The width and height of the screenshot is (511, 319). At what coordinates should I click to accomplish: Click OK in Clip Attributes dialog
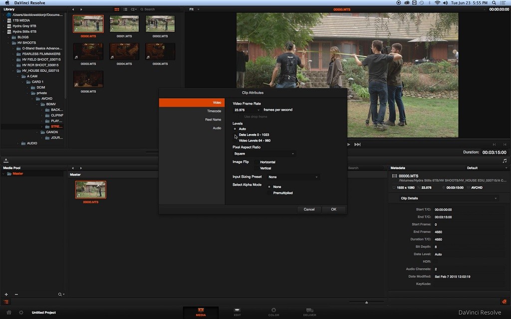pos(334,209)
